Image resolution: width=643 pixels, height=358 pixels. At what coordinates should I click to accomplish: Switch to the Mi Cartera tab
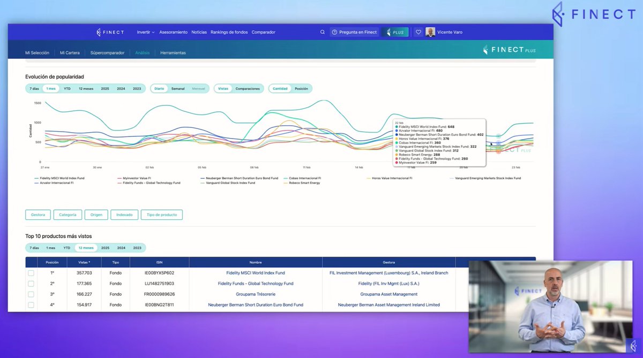pos(70,53)
